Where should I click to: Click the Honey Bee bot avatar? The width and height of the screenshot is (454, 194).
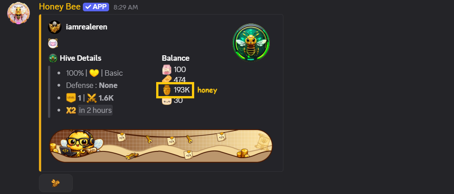pos(19,13)
